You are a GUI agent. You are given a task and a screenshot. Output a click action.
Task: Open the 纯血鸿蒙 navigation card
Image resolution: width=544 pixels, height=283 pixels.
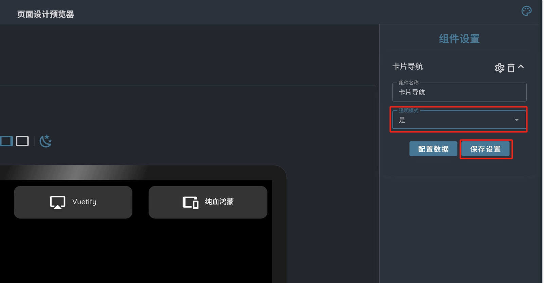point(208,202)
